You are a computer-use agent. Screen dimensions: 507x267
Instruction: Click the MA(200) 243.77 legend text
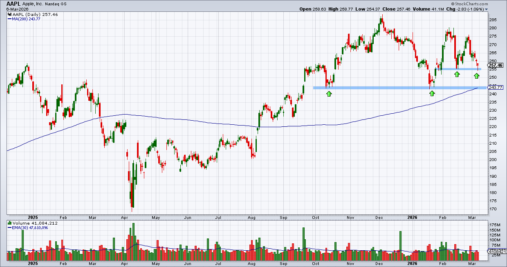[26, 18]
